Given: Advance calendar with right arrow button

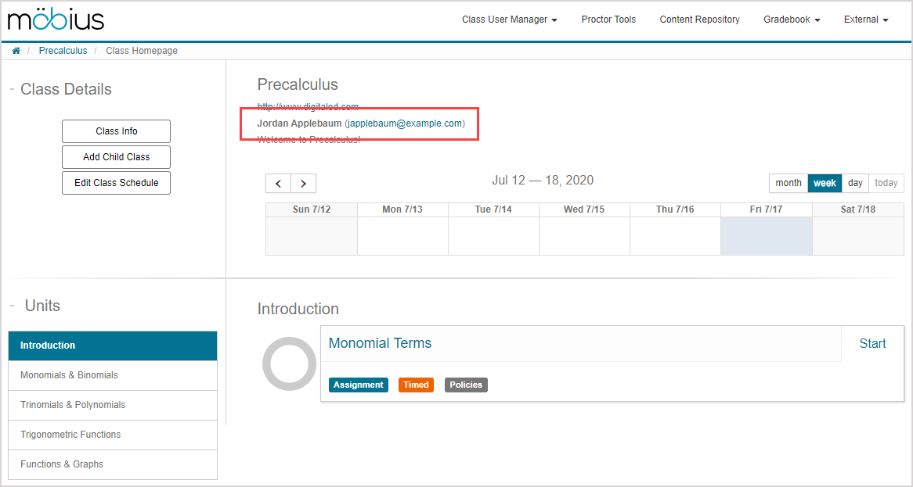Looking at the screenshot, I should tap(303, 184).
